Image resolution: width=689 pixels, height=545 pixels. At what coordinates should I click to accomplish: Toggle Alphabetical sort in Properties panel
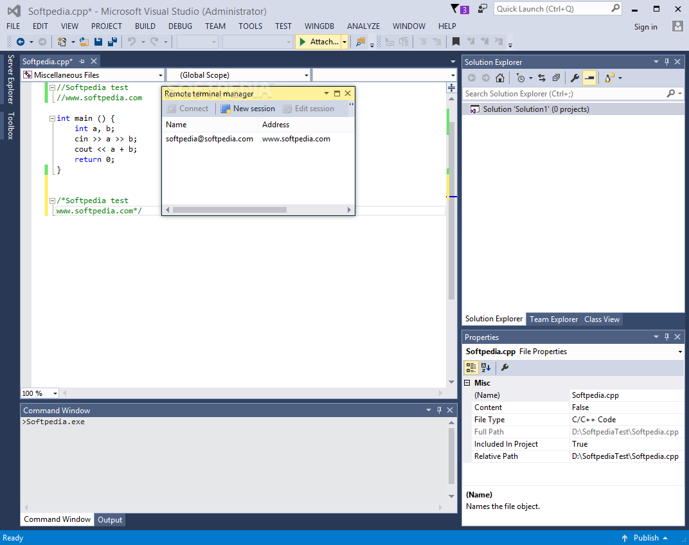tap(485, 368)
